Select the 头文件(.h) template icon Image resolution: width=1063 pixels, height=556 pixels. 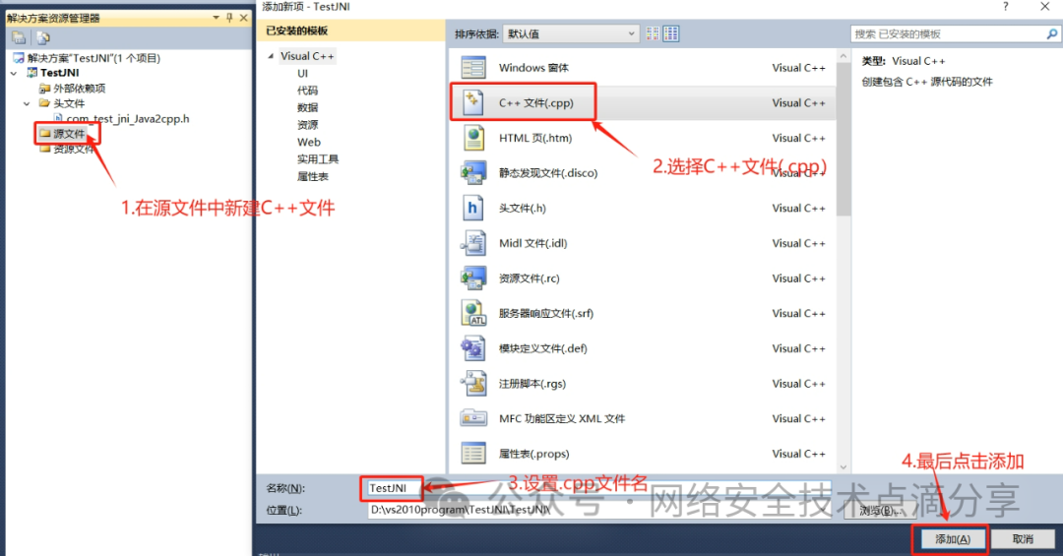(x=473, y=209)
